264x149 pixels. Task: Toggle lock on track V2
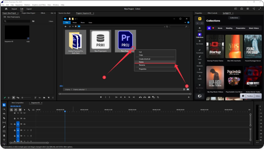(x=15, y=118)
